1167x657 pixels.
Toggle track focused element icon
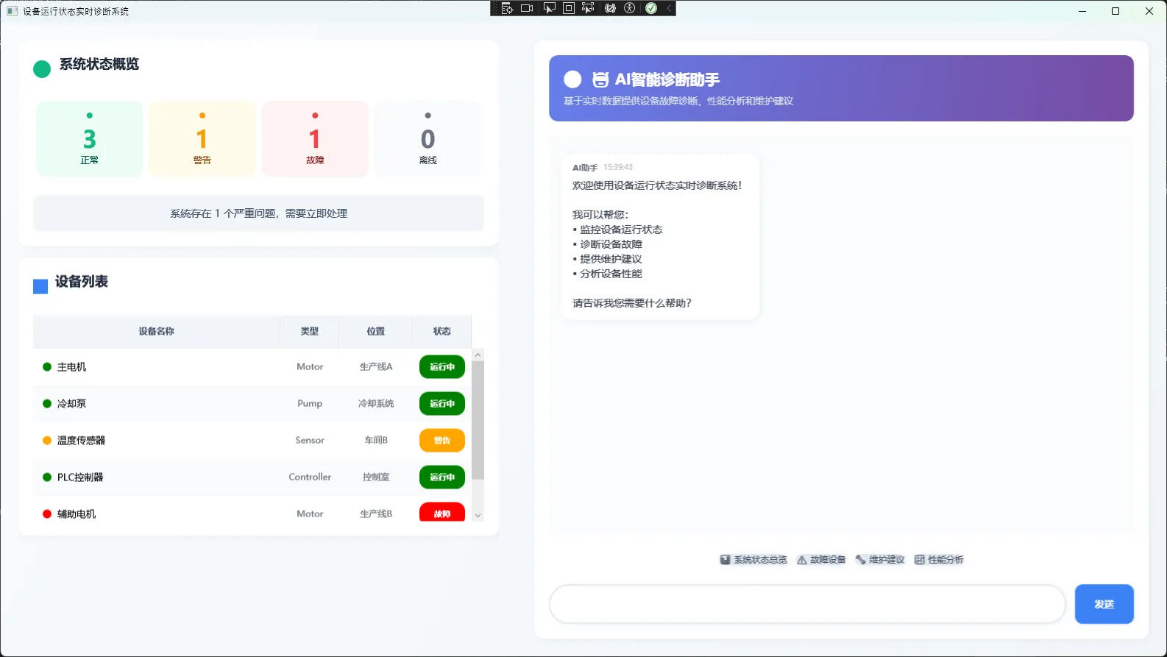588,8
